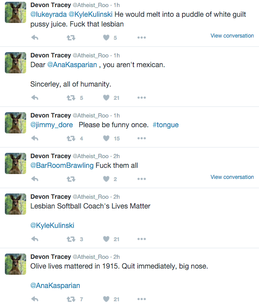Like the 'Olive lives mattered' tweet
The image size is (259, 307).
pyautogui.click(x=106, y=299)
